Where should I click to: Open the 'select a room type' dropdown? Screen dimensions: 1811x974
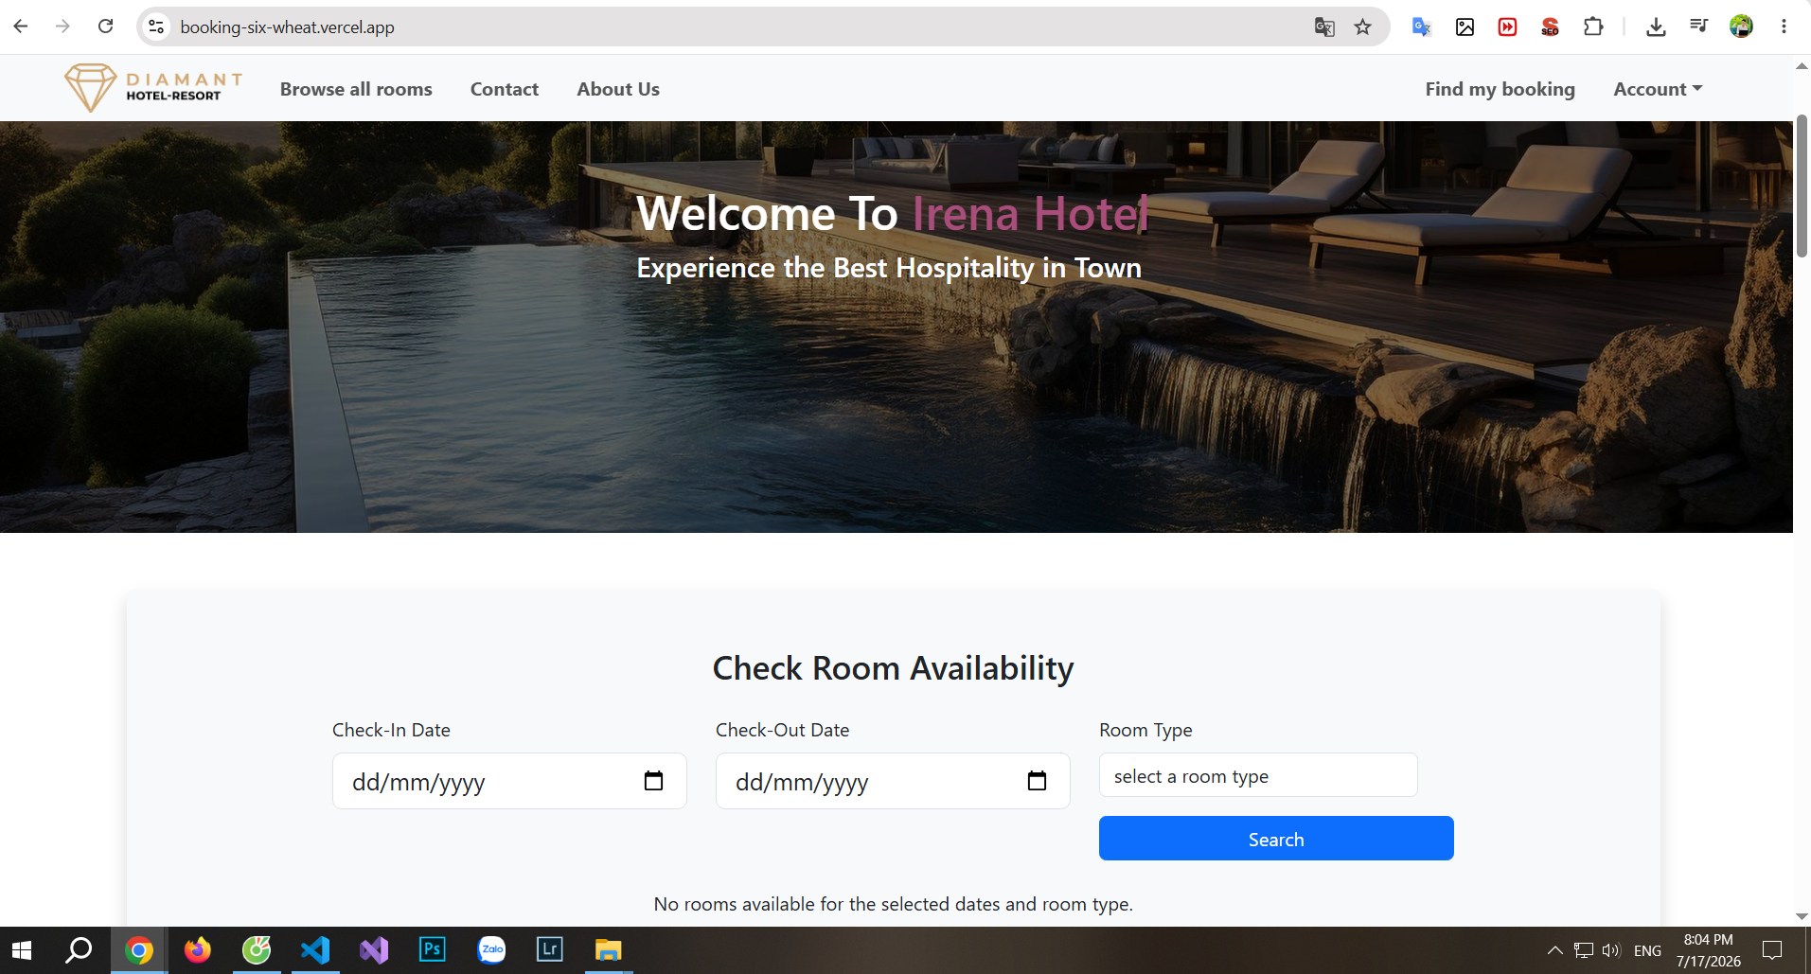pyautogui.click(x=1258, y=775)
